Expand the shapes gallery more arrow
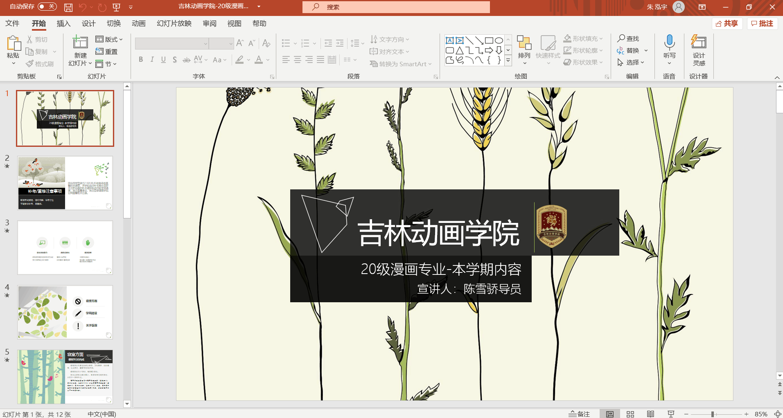 pos(508,60)
